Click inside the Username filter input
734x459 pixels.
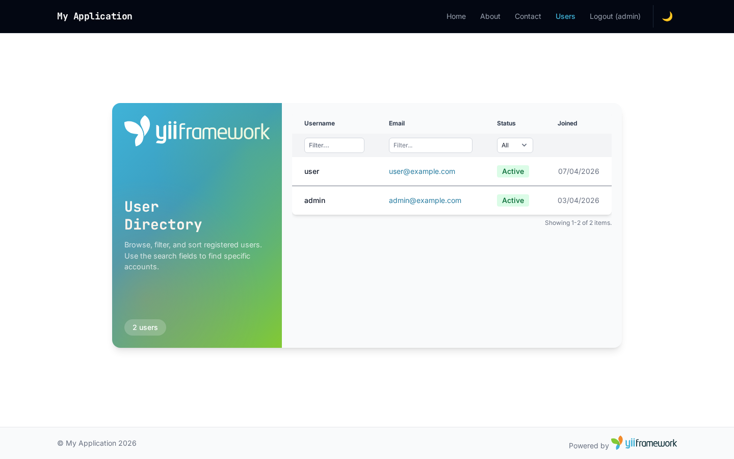(334, 145)
